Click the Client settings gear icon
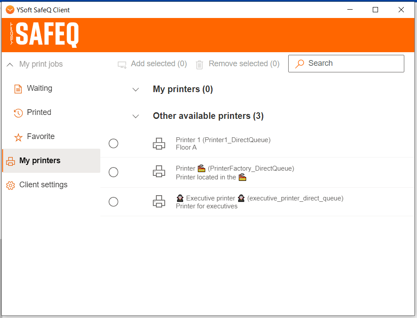Image resolution: width=417 pixels, height=318 pixels. click(x=11, y=185)
